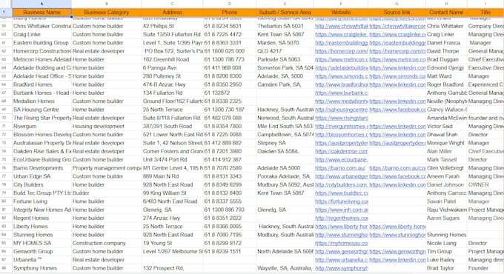Open the Genworth Group source link
The image size is (504, 274).
(x=397, y=252)
